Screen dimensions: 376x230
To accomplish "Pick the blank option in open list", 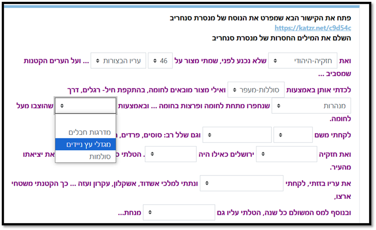I will [86, 120].
